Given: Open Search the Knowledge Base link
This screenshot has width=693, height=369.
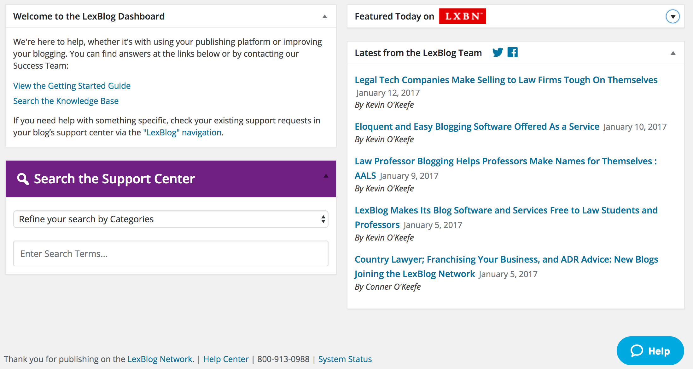Looking at the screenshot, I should 66,101.
